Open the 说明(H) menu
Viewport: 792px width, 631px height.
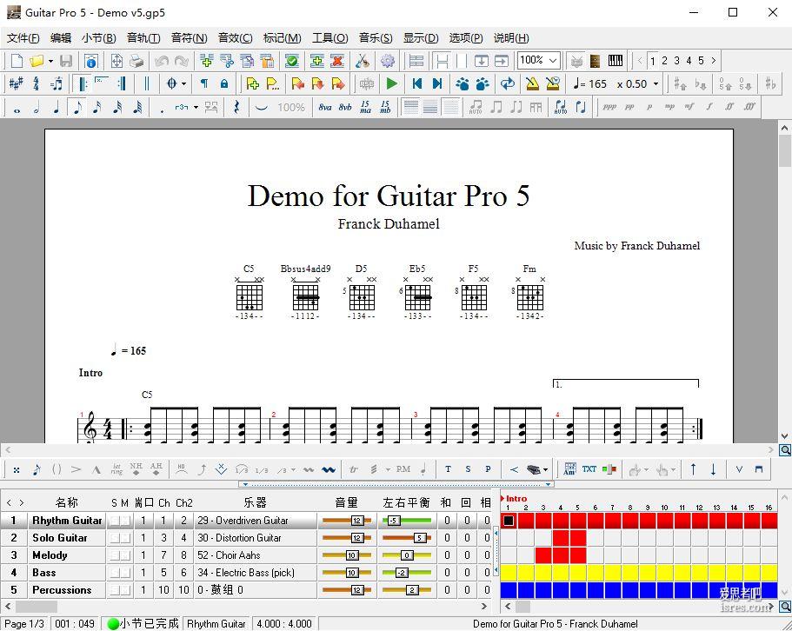point(511,38)
